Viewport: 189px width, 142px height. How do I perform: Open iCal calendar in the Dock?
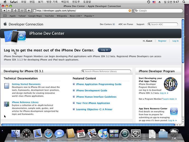(x=81, y=134)
